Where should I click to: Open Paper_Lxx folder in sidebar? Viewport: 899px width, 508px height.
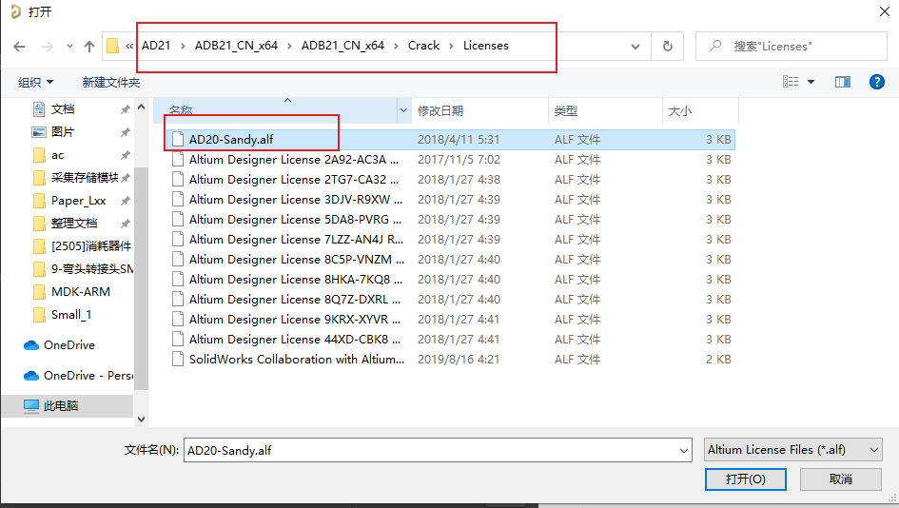79,201
